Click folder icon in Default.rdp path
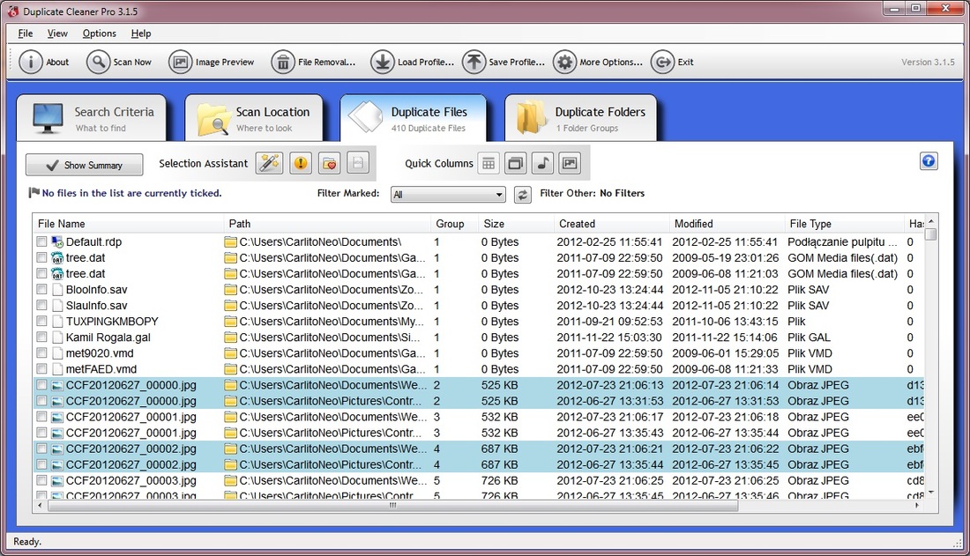This screenshot has width=970, height=556. point(231,241)
